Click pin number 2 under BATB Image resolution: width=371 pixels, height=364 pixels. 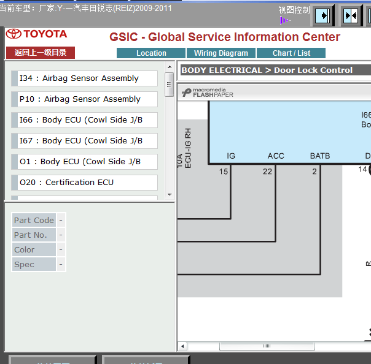tap(314, 172)
